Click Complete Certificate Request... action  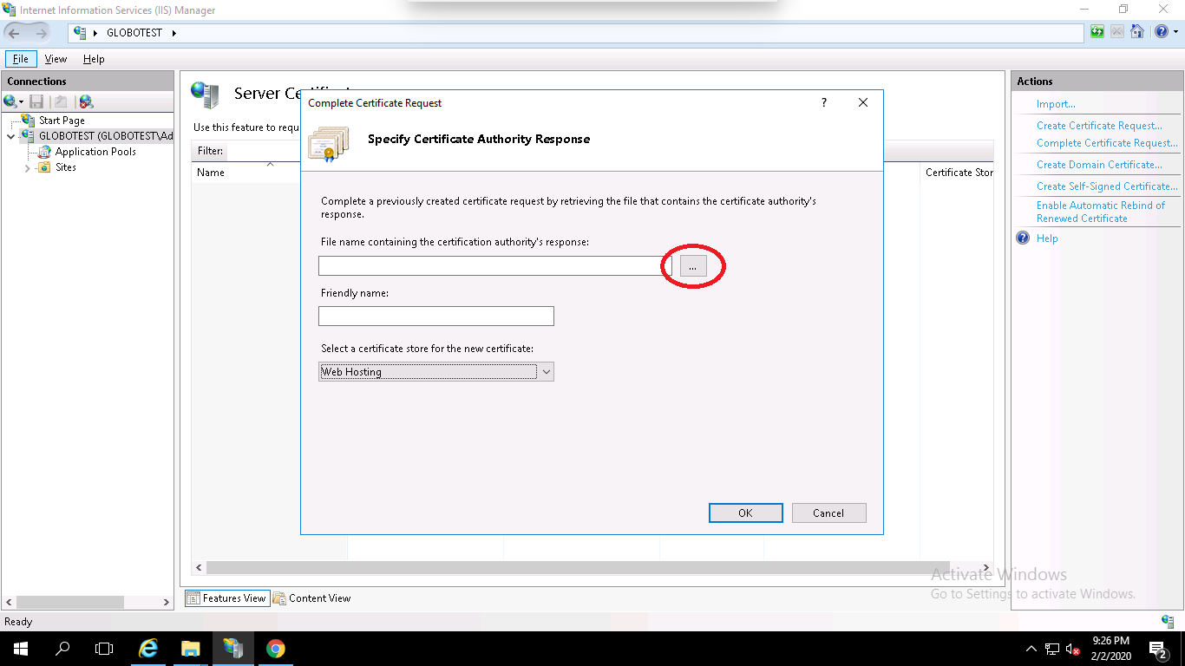[x=1107, y=143]
